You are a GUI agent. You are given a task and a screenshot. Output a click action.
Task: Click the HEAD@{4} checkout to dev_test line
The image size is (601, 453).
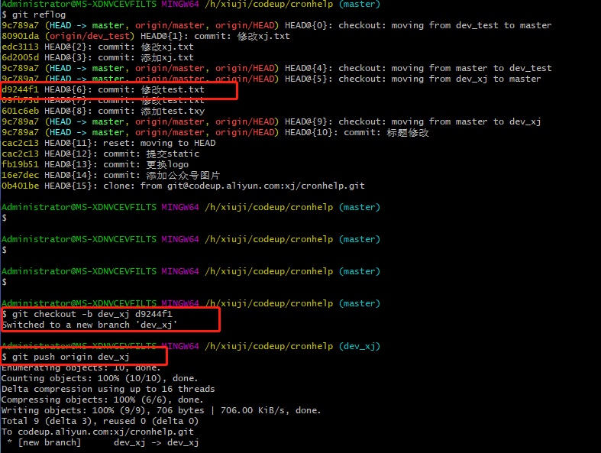276,68
